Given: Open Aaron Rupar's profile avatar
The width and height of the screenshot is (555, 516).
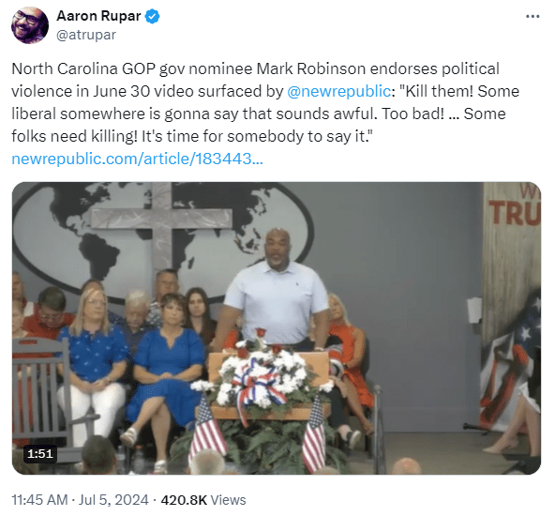Looking at the screenshot, I should click(x=30, y=24).
